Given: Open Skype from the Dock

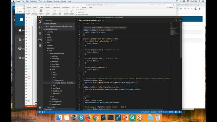Looking at the screenshot, I should click(x=81, y=118).
